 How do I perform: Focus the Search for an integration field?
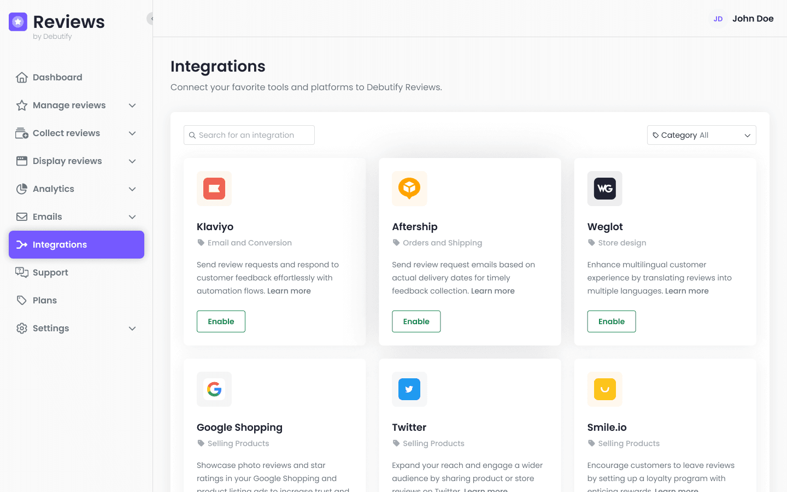tap(249, 135)
